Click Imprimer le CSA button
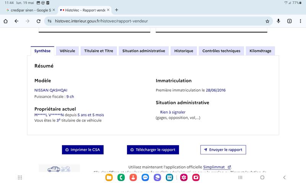 click(x=83, y=150)
